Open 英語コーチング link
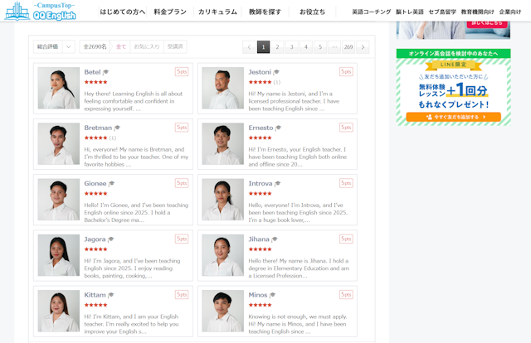Image resolution: width=531 pixels, height=343 pixels. point(372,12)
